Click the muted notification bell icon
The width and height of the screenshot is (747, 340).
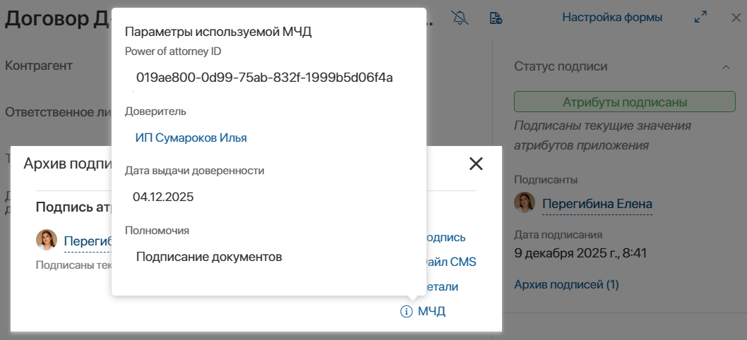[x=460, y=18]
